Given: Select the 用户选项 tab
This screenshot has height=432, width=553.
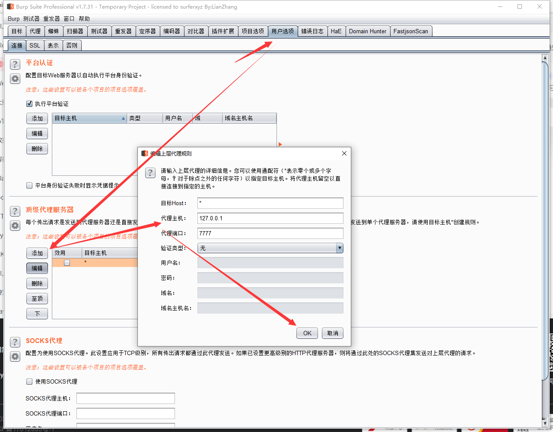Looking at the screenshot, I should [283, 31].
